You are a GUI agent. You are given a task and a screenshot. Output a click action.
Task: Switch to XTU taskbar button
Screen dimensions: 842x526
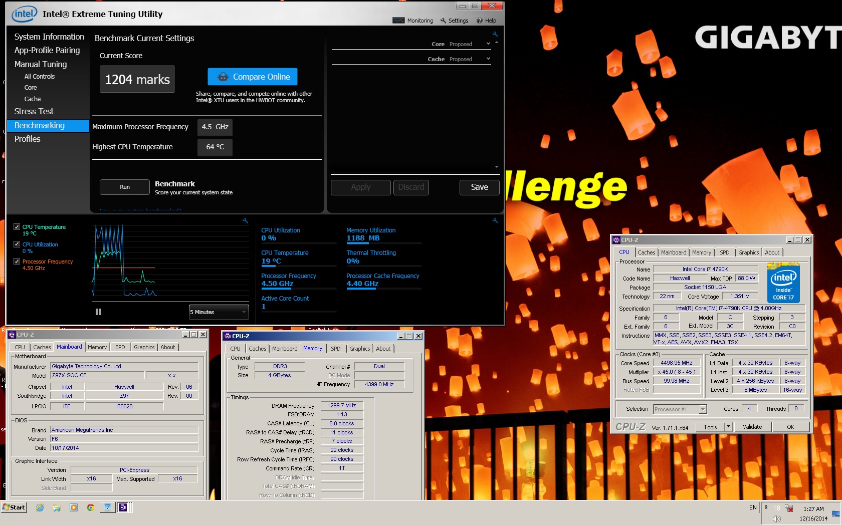(107, 507)
